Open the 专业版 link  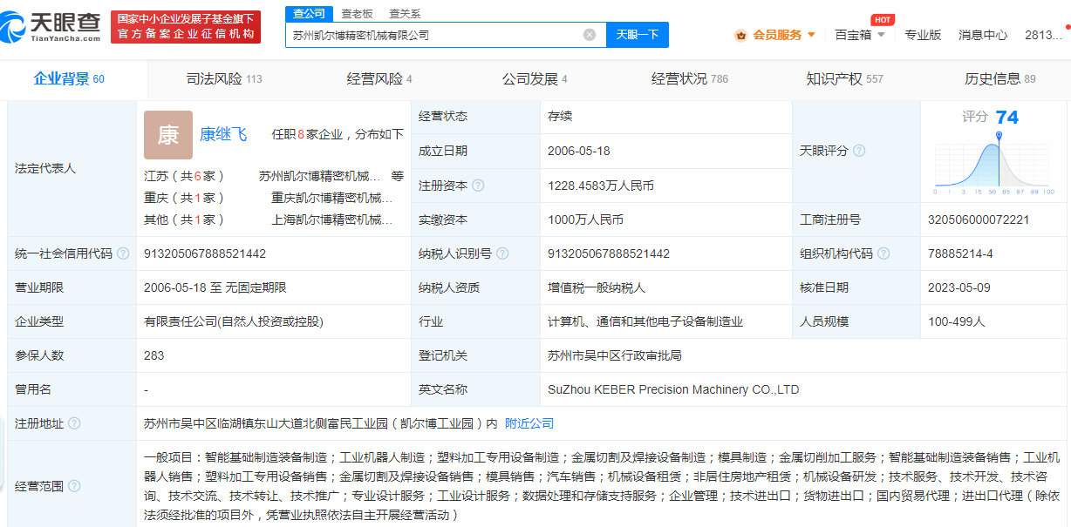click(923, 35)
